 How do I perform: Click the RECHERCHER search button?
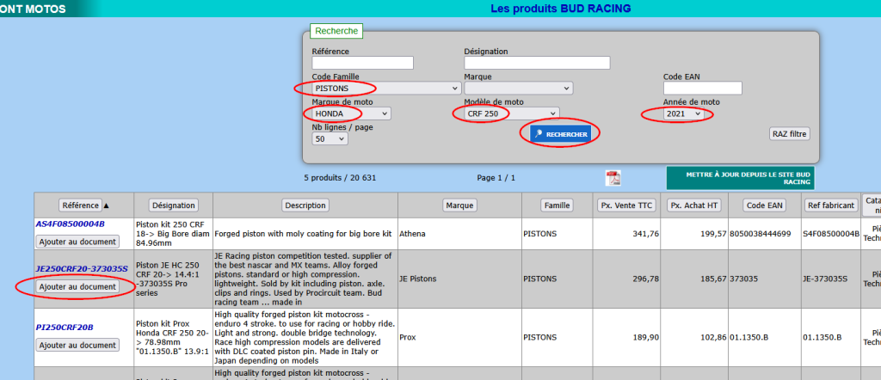[561, 134]
